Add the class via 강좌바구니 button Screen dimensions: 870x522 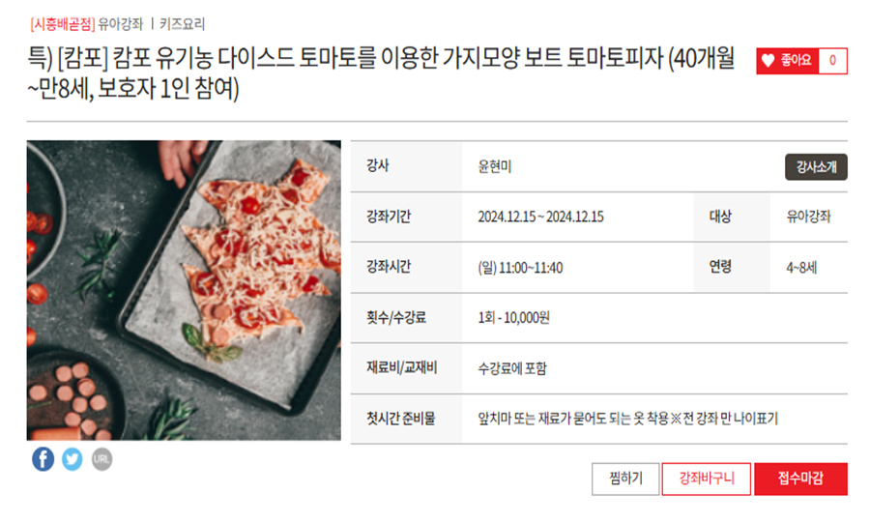[x=706, y=478]
